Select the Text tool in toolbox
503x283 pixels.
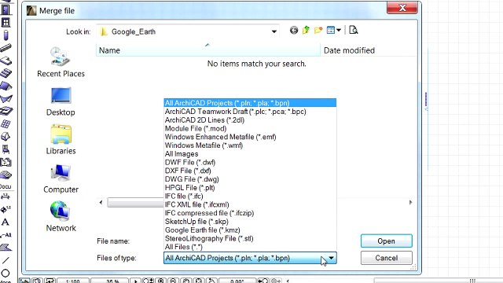6,222
